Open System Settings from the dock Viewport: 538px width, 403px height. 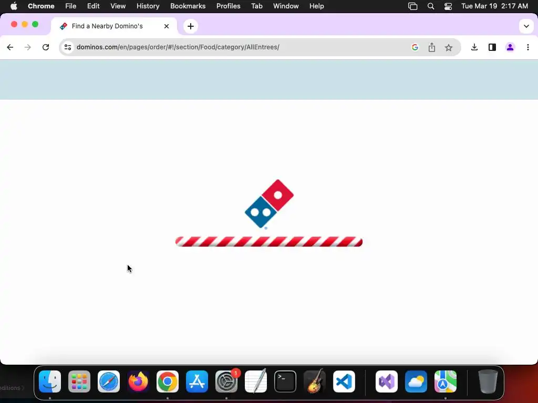pos(226,381)
